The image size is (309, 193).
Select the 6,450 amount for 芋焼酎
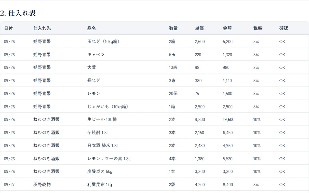[228, 133]
